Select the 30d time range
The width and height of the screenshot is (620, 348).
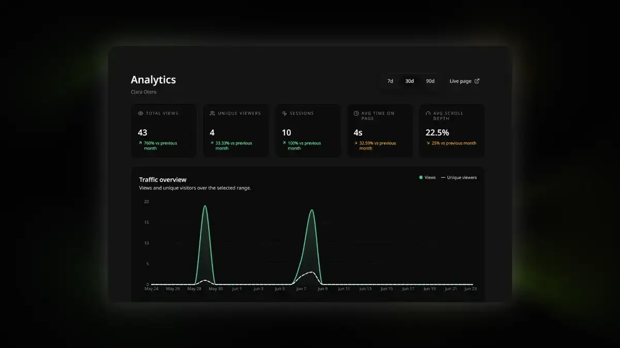pyautogui.click(x=410, y=81)
